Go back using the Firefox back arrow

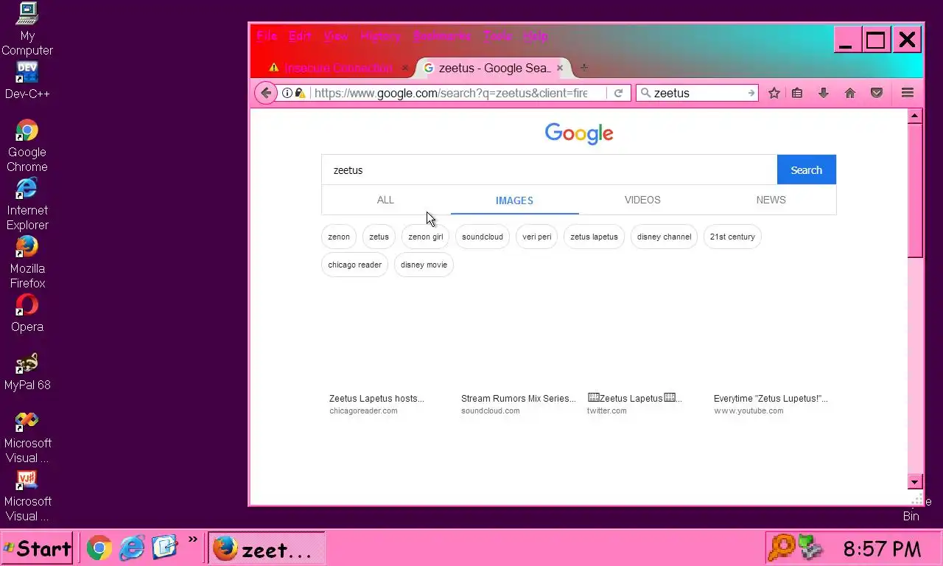(266, 93)
